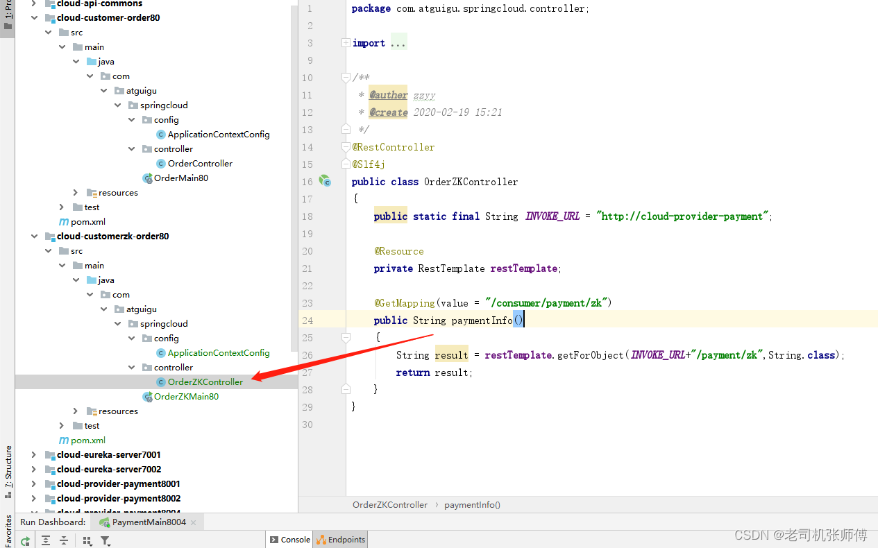Open the group configurations icon menu
The width and height of the screenshot is (878, 548).
tap(87, 540)
